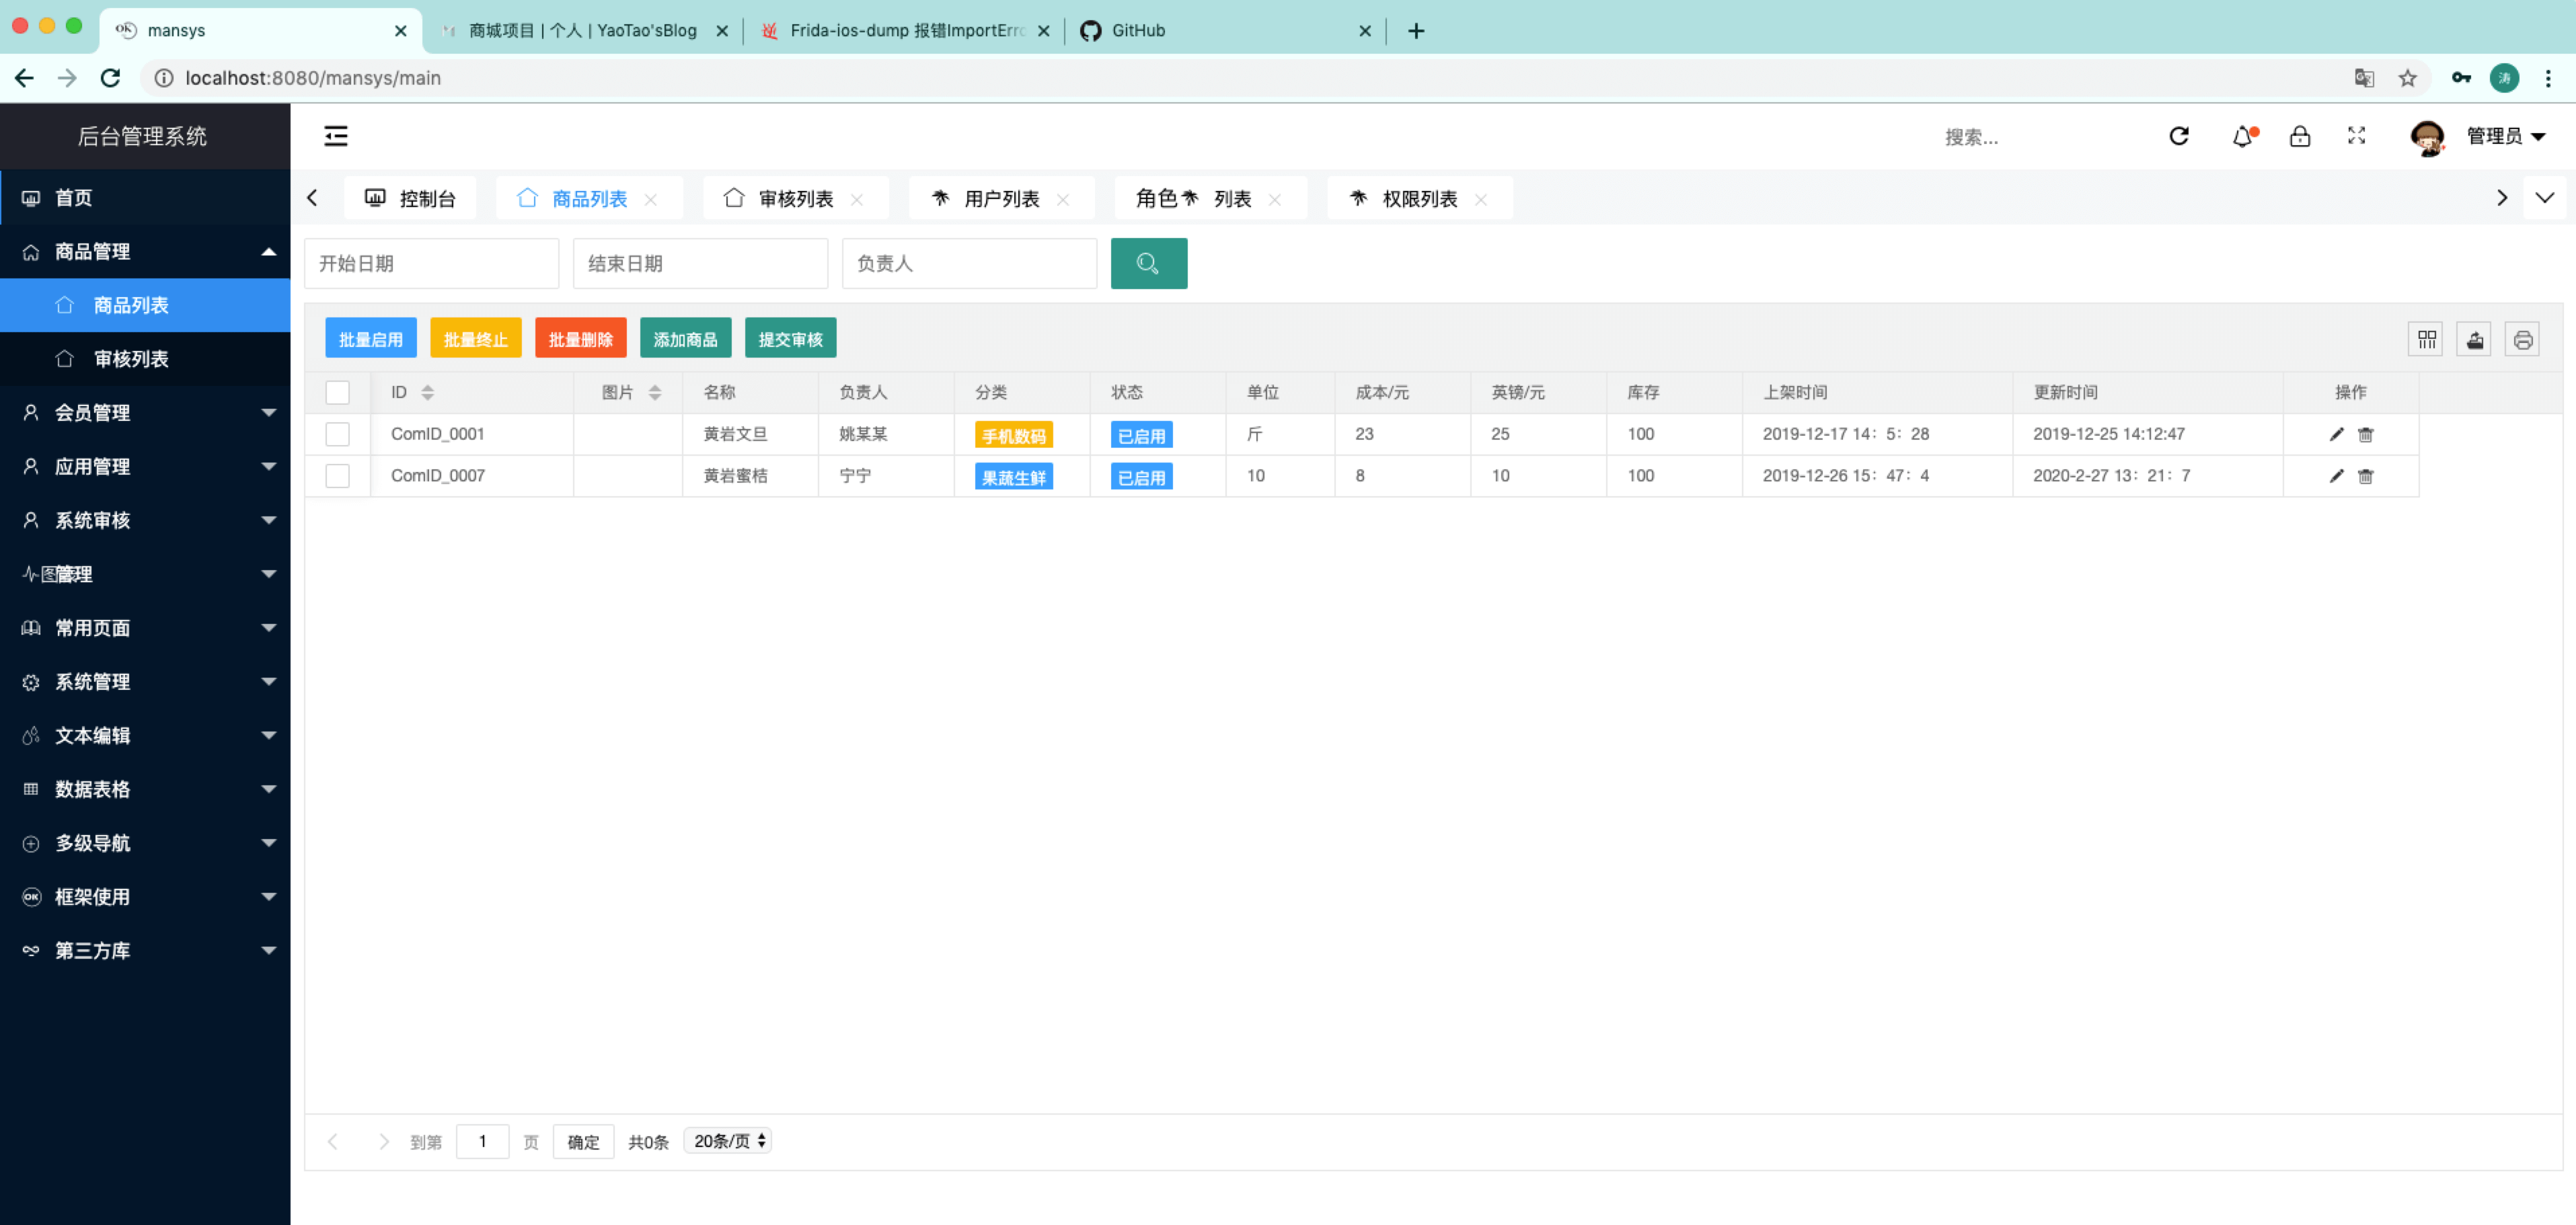Expand the 应用管理 menu
Viewport: 2576px width, 1225px height.
[x=145, y=466]
